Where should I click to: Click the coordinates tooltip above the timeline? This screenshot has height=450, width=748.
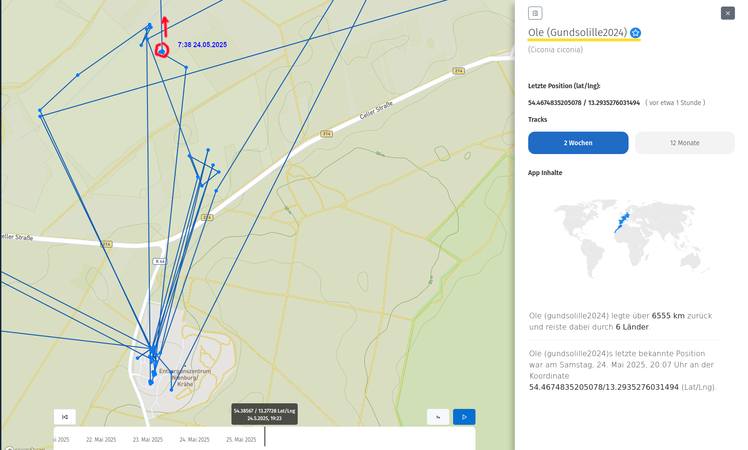(264, 415)
